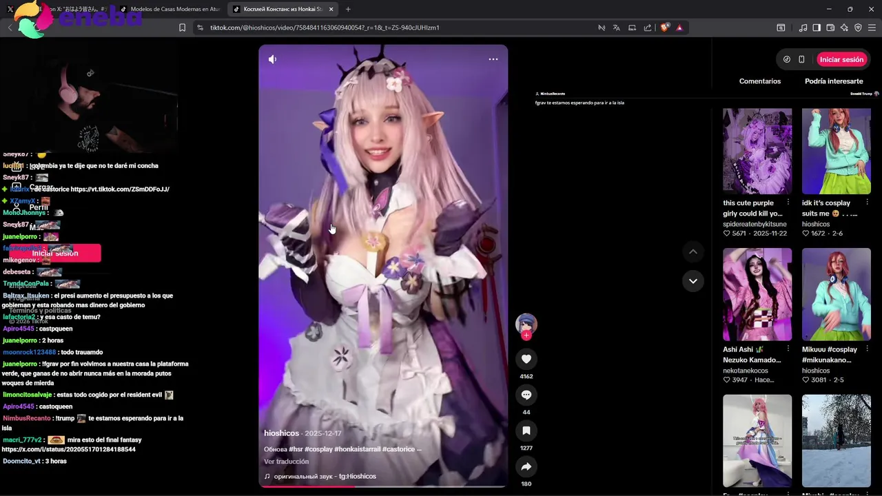Viewport: 882px width, 496px height.
Task: Open the x.com status link in chat
Action: pyautogui.click(x=69, y=449)
